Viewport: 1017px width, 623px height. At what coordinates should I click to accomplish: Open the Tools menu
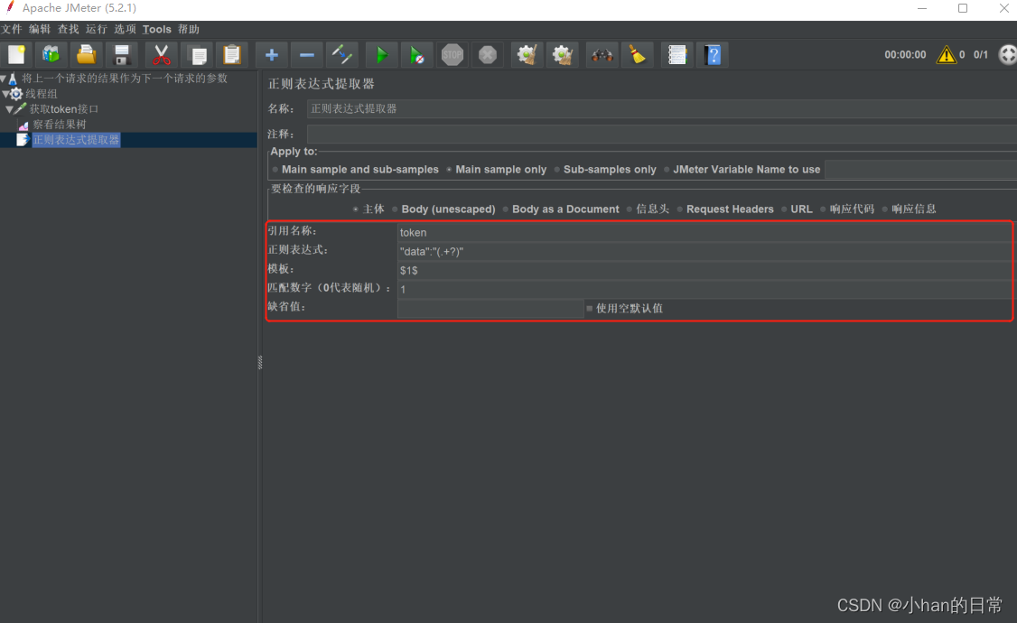[x=157, y=29]
